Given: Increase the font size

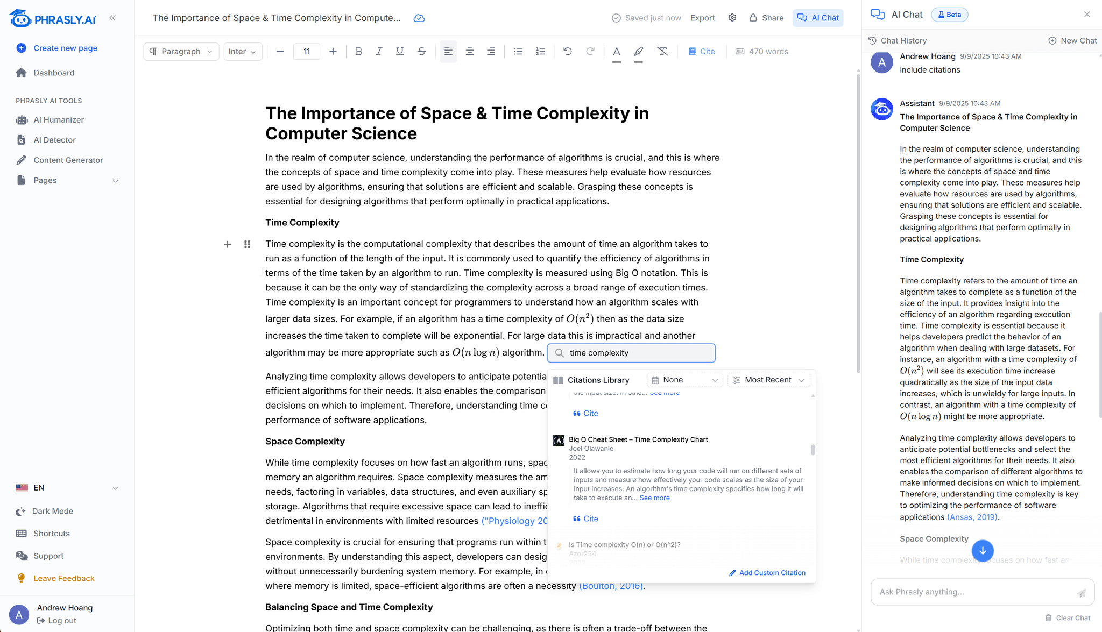Looking at the screenshot, I should click(333, 52).
